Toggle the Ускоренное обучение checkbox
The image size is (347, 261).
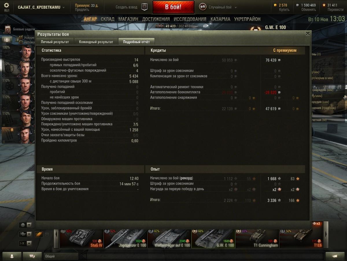[x=21, y=38]
